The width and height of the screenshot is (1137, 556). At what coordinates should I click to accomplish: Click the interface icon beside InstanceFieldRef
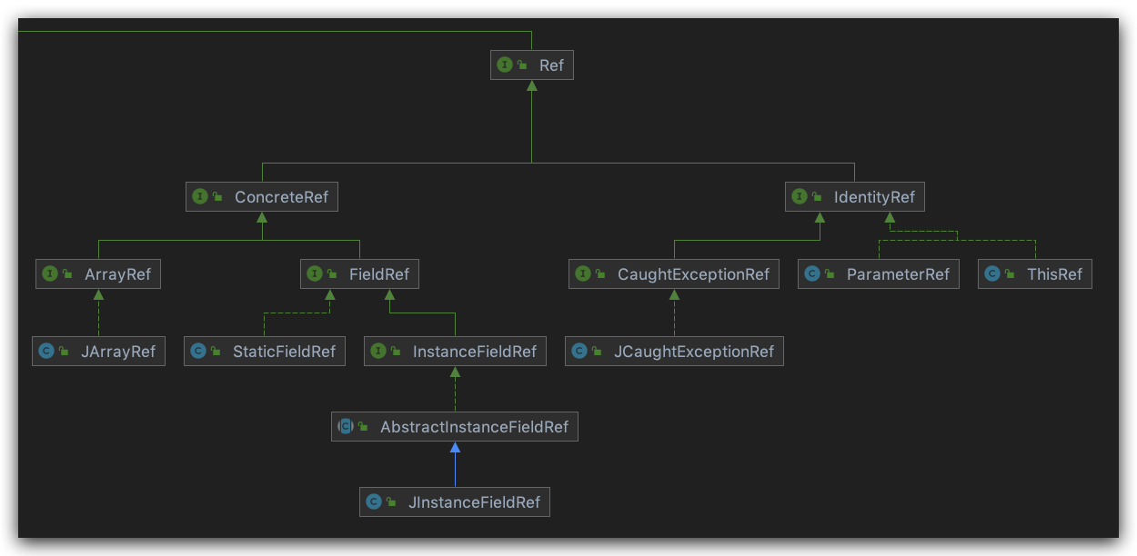378,352
